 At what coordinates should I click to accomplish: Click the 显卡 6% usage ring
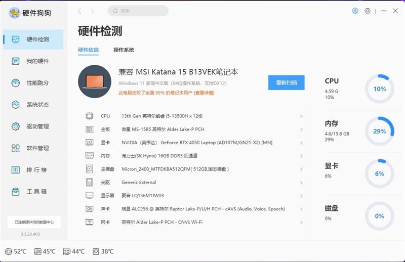379,173
